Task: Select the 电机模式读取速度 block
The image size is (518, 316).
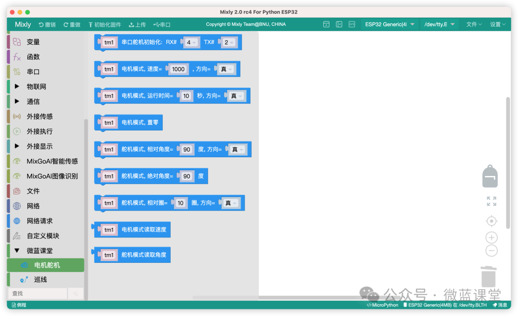Action: [x=131, y=230]
